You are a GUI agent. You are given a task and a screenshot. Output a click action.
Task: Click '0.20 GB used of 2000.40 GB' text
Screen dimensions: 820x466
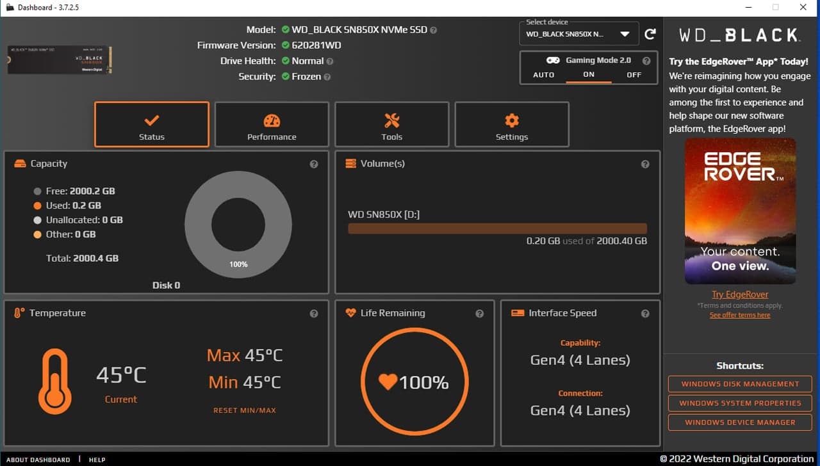click(587, 241)
